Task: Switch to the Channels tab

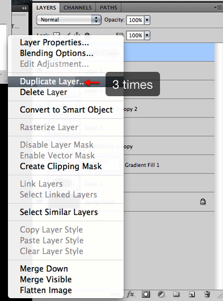Action: [78, 8]
